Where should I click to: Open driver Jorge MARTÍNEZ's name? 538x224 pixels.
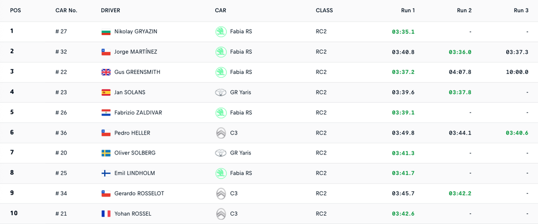[135, 52]
